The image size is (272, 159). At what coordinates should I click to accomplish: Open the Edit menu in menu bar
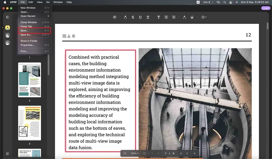click(31, 2)
